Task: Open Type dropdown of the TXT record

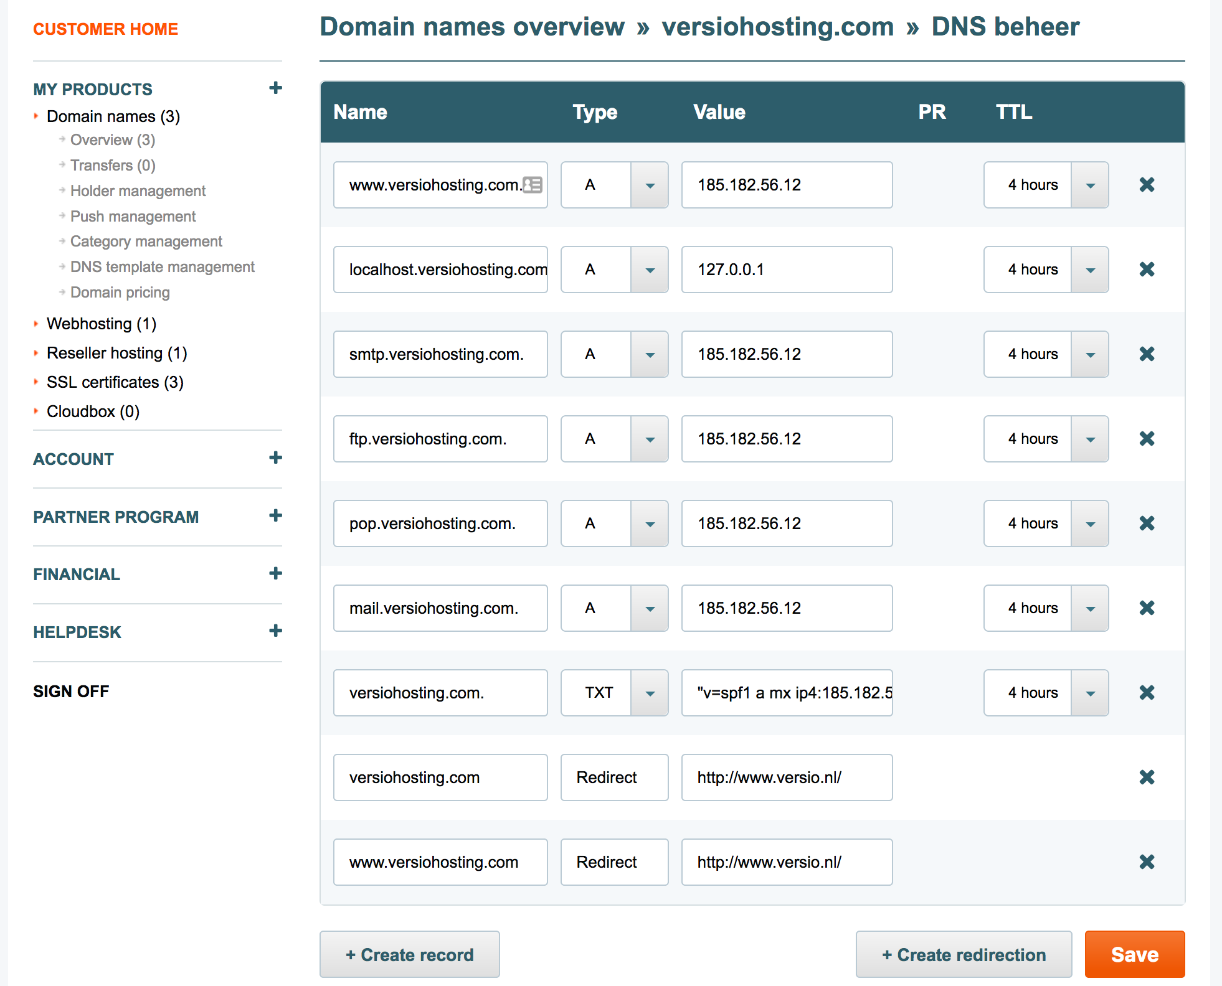Action: (x=650, y=693)
